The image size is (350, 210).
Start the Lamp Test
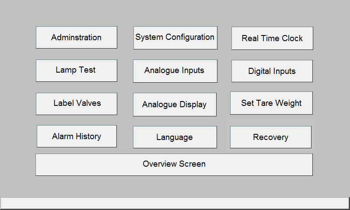(x=77, y=70)
